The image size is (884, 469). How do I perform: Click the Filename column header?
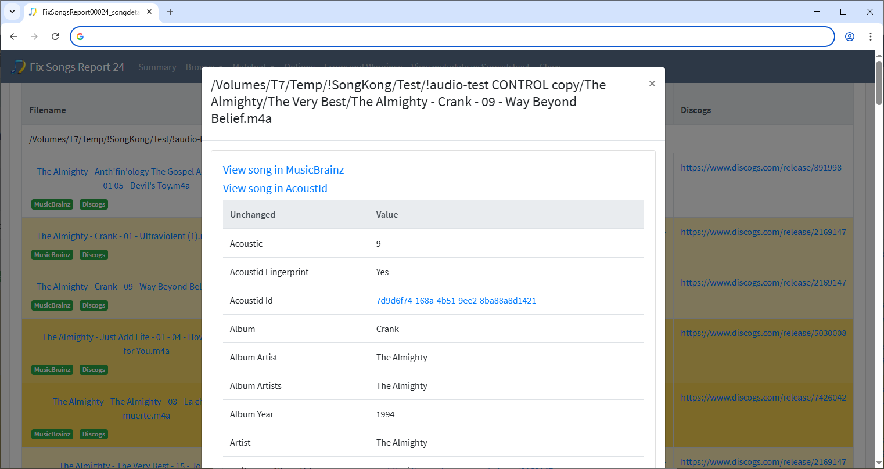pos(48,110)
